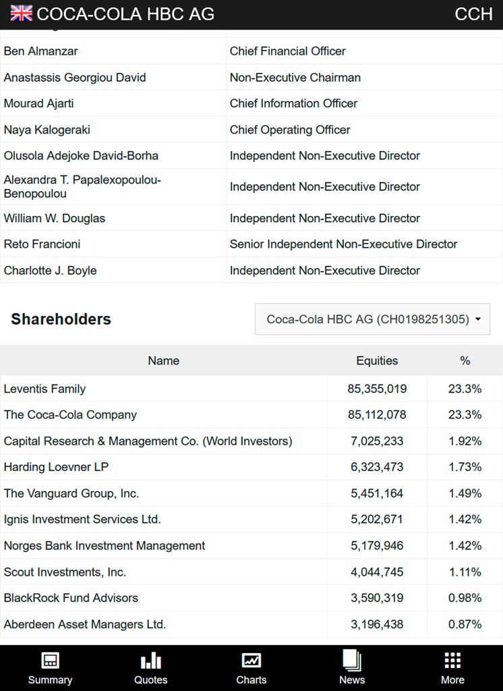Click the dropdown arrow next to CH0198251305
The height and width of the screenshot is (691, 503).
[478, 320]
